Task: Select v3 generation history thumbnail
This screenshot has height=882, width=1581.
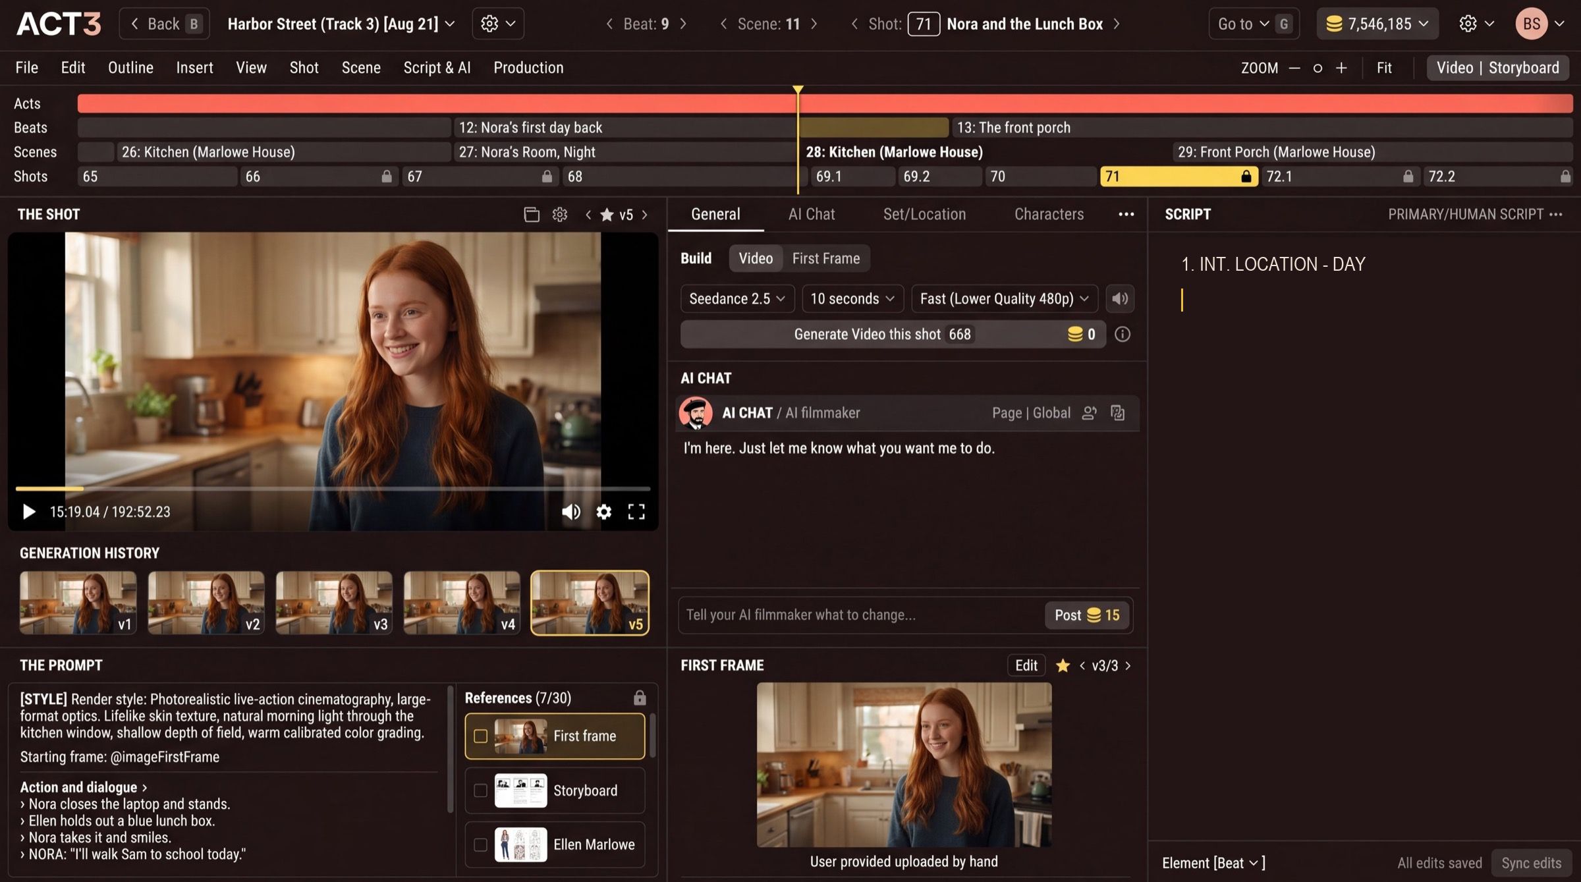Action: (x=334, y=603)
